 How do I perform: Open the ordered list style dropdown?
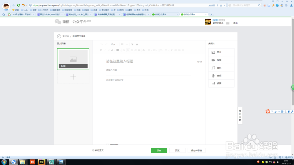pyautogui.click(x=163, y=50)
